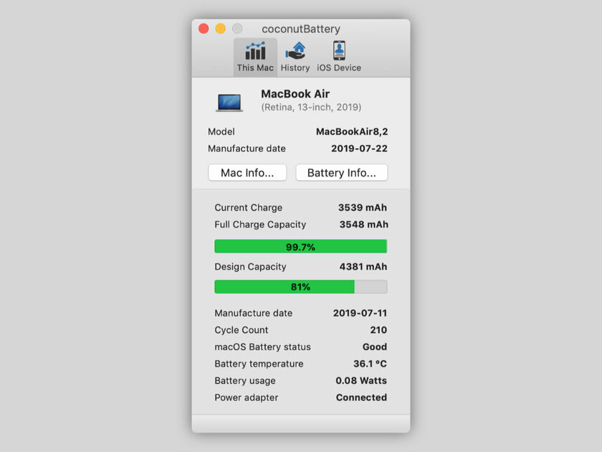
Task: Select the 2019-07-11 battery manufacture date
Action: [360, 314]
